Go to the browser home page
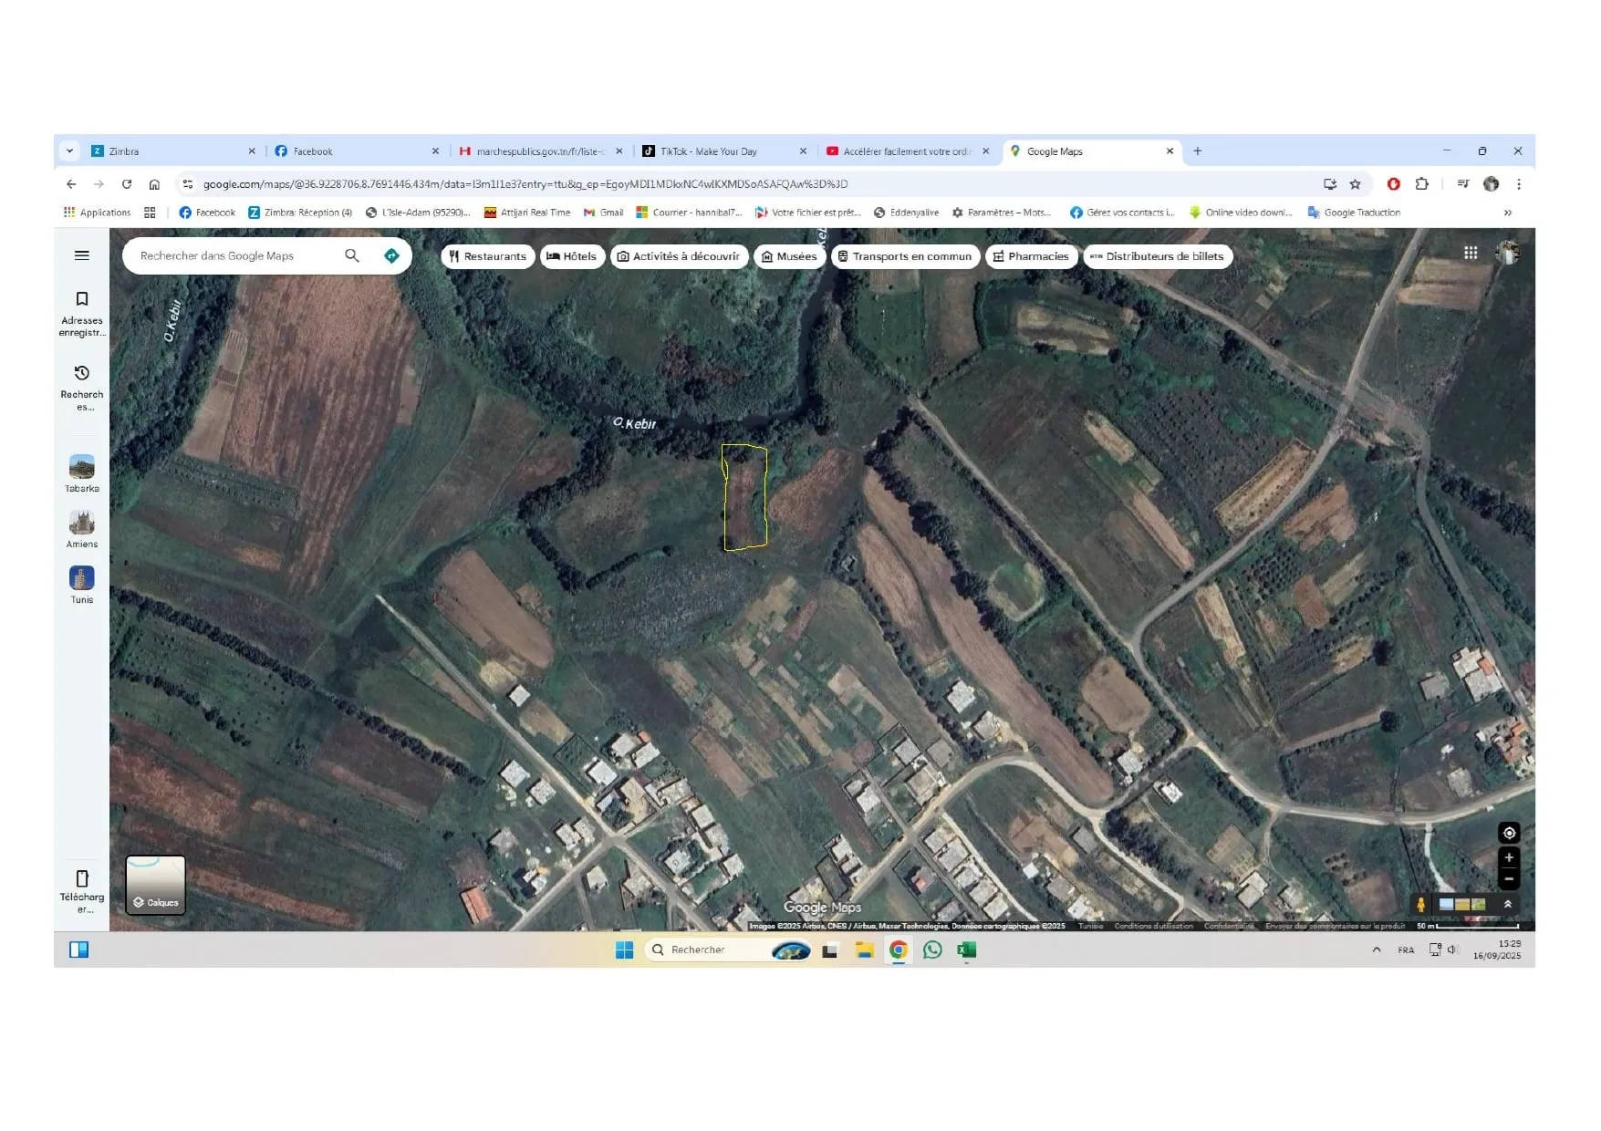The image size is (1601, 1131). pos(154,184)
